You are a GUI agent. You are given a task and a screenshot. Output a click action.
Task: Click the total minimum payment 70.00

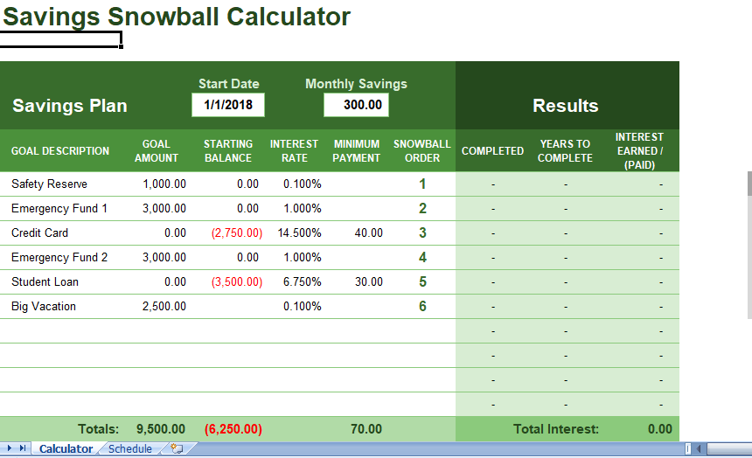click(x=366, y=429)
